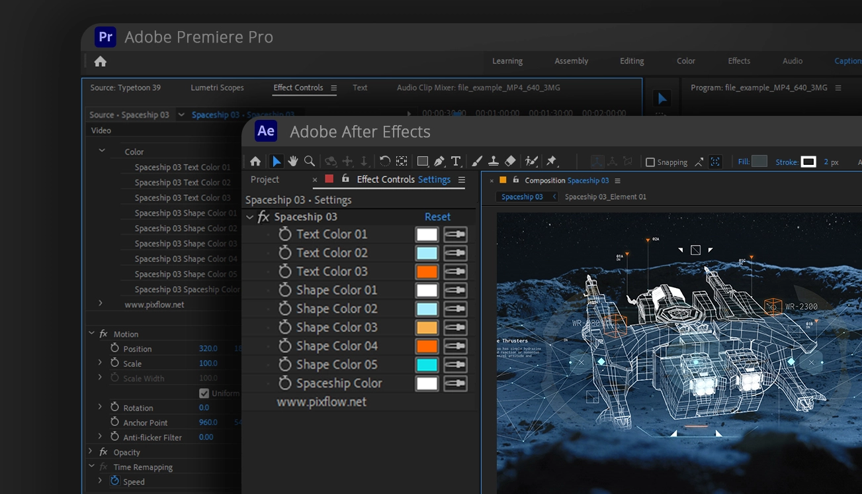
Task: Switch to Editing workspace in Premiere
Action: tap(632, 61)
